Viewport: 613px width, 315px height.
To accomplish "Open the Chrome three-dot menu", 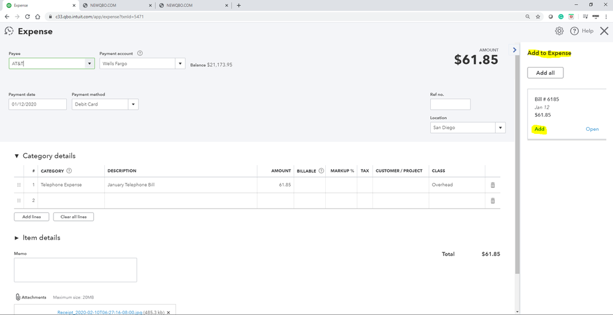I will [x=606, y=17].
